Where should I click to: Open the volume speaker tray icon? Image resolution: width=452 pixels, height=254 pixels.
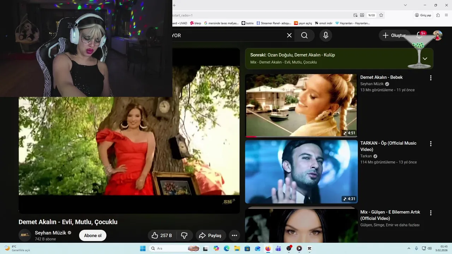[429, 248]
